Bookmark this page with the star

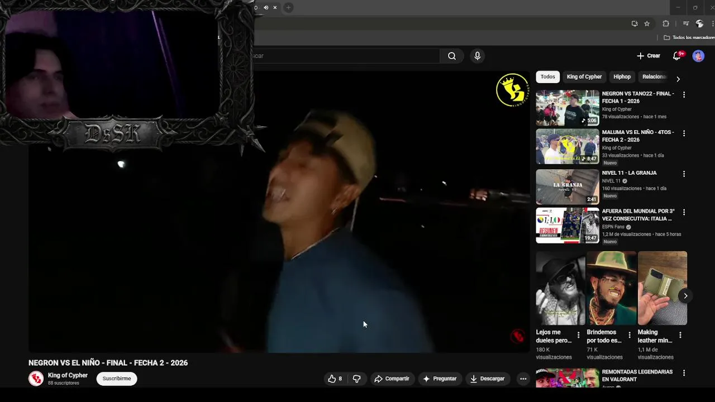[x=647, y=23]
